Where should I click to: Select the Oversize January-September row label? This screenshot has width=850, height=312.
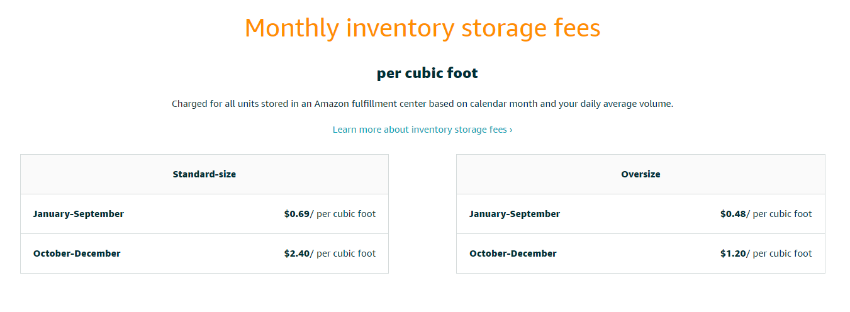coord(515,214)
